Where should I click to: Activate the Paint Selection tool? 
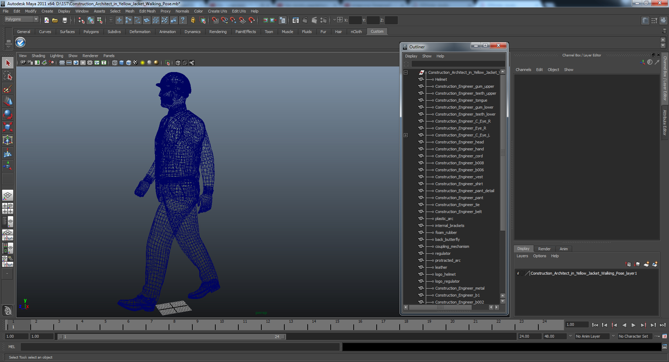click(8, 89)
